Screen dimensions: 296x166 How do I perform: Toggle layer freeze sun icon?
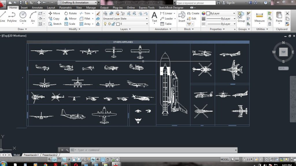coord(109,24)
